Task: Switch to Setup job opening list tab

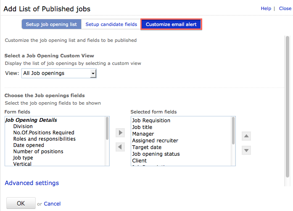Action: coord(51,24)
